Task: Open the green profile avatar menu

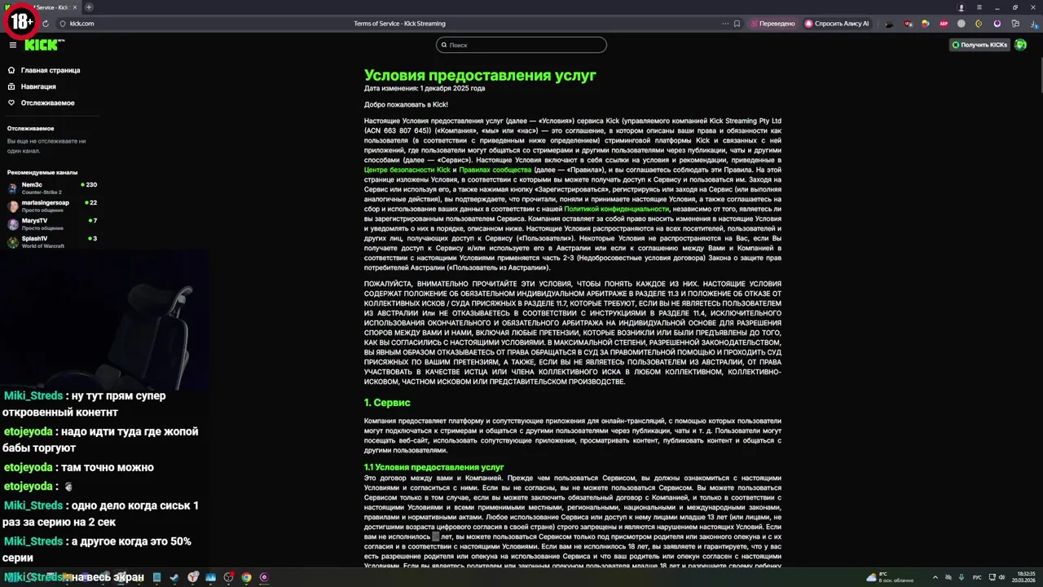Action: (x=1021, y=45)
